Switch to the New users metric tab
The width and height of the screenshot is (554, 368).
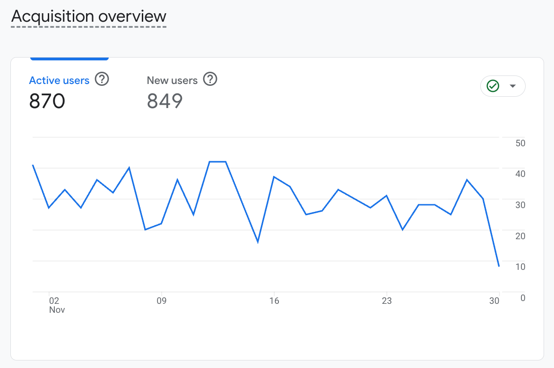172,81
